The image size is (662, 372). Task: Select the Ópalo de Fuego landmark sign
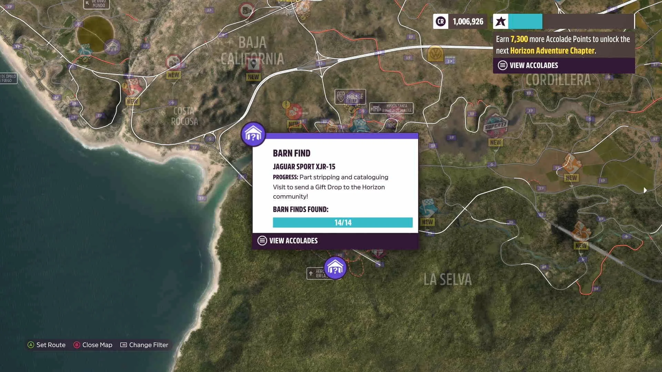click(x=8, y=78)
